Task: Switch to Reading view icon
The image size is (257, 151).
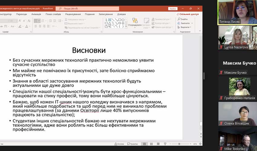Action: click(158, 144)
